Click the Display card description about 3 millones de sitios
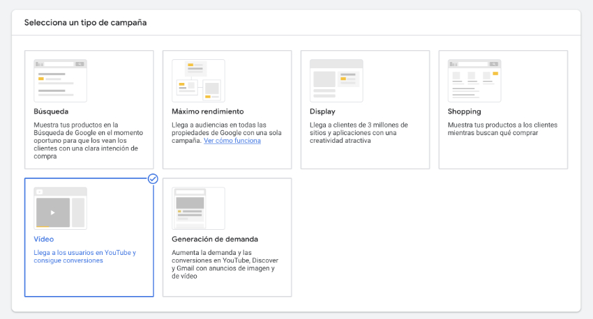 [359, 132]
